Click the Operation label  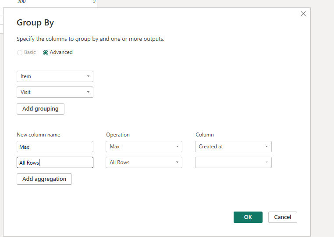118,135
